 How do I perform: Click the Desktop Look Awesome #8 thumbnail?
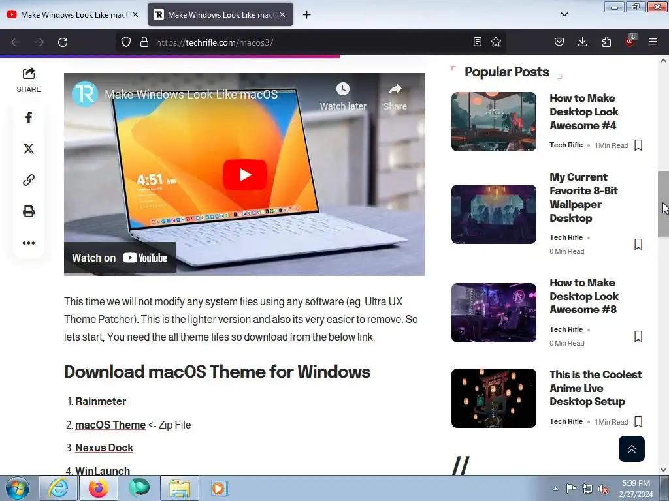tap(494, 312)
